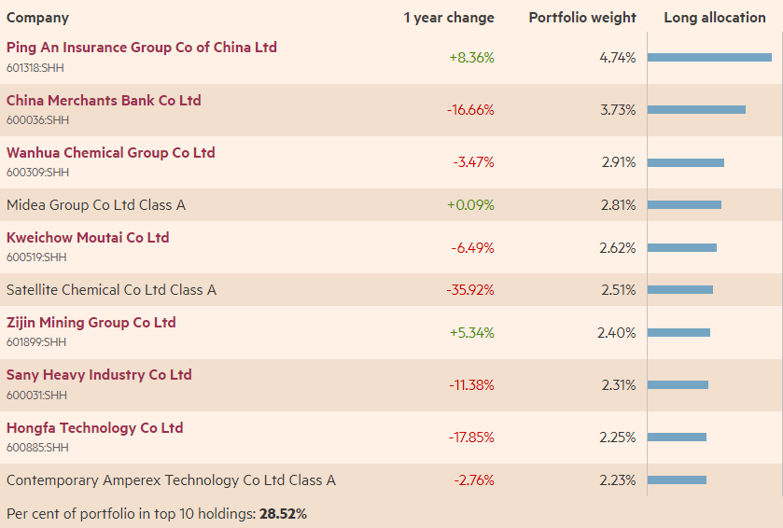The height and width of the screenshot is (528, 783).
Task: Click Contemporary Amperex Technology row name
Action: 171,480
